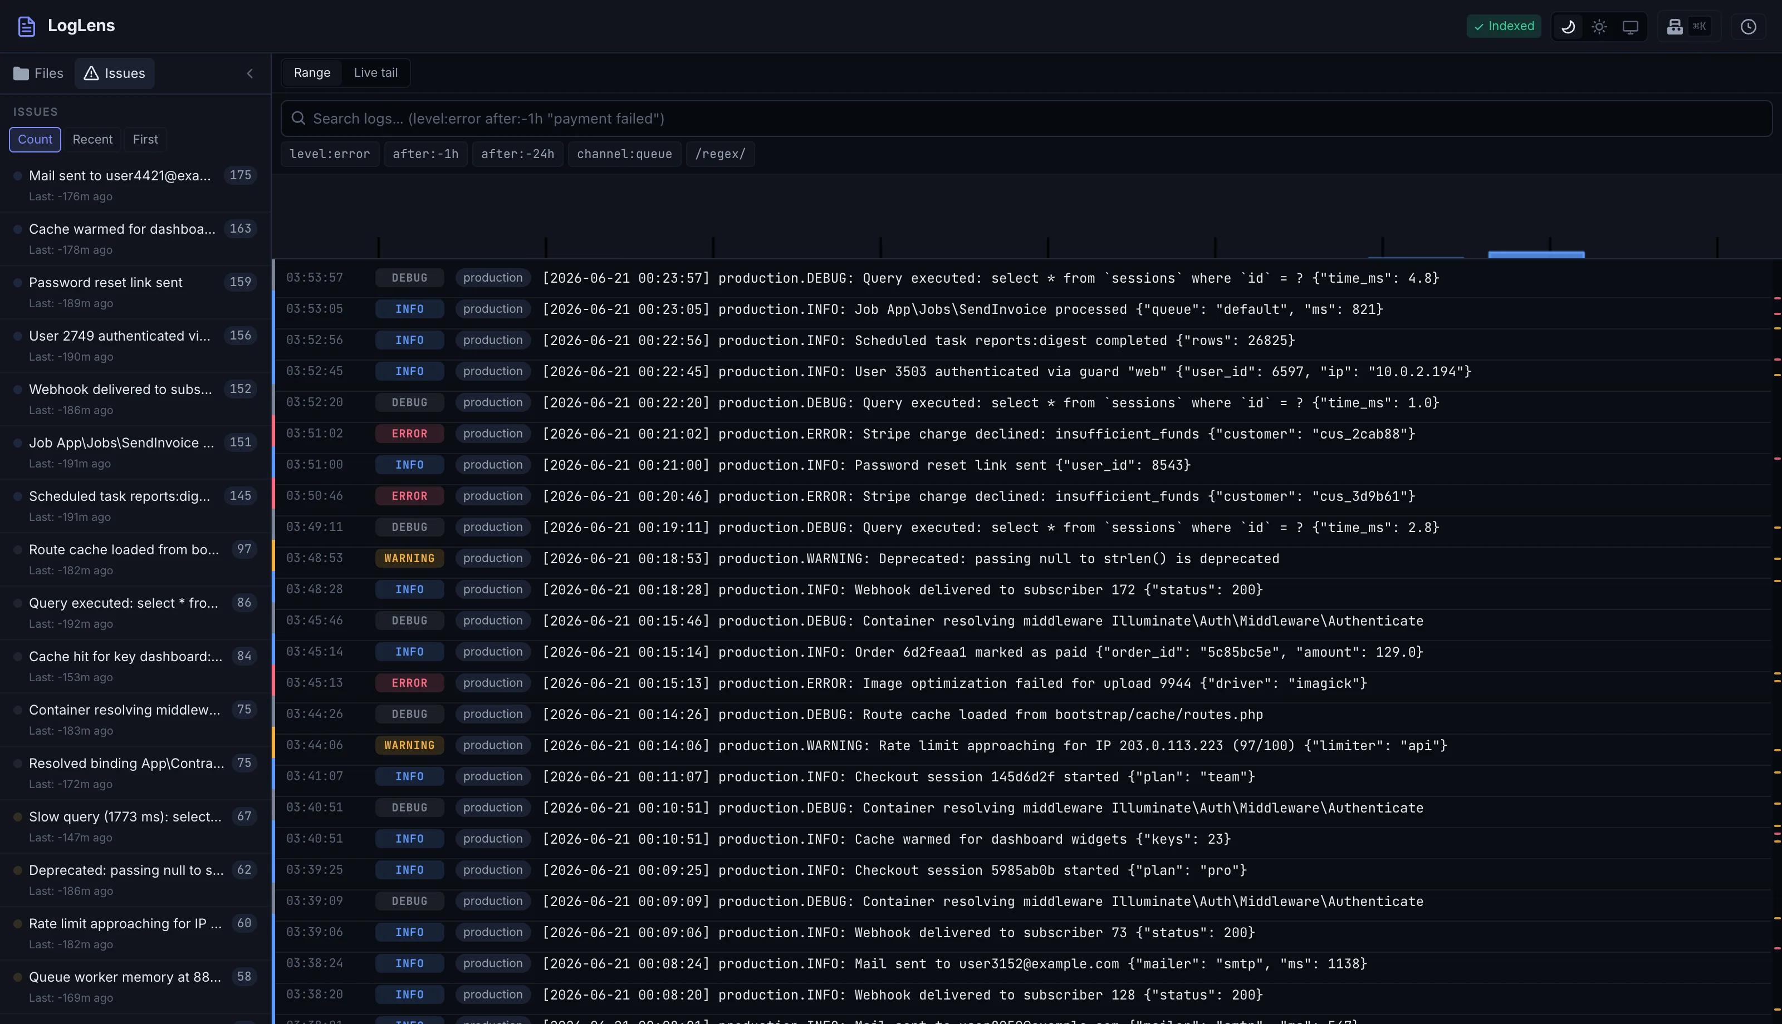This screenshot has height=1024, width=1782.
Task: Focus the Search logs input field
Action: [x=1026, y=118]
